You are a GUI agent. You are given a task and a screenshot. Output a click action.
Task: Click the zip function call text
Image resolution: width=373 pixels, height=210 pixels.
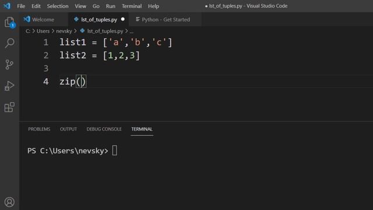pos(68,82)
